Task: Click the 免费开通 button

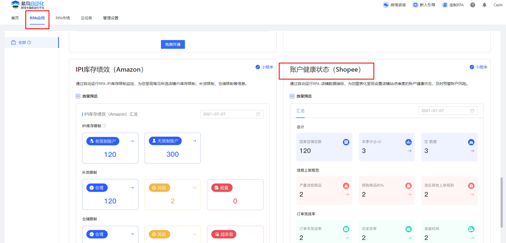Action: (x=173, y=44)
